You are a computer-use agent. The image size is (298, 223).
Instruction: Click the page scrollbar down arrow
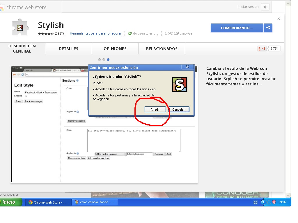click(x=288, y=195)
